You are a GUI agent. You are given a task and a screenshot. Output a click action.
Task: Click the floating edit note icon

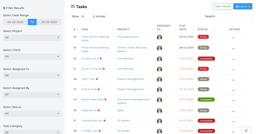coord(246,130)
